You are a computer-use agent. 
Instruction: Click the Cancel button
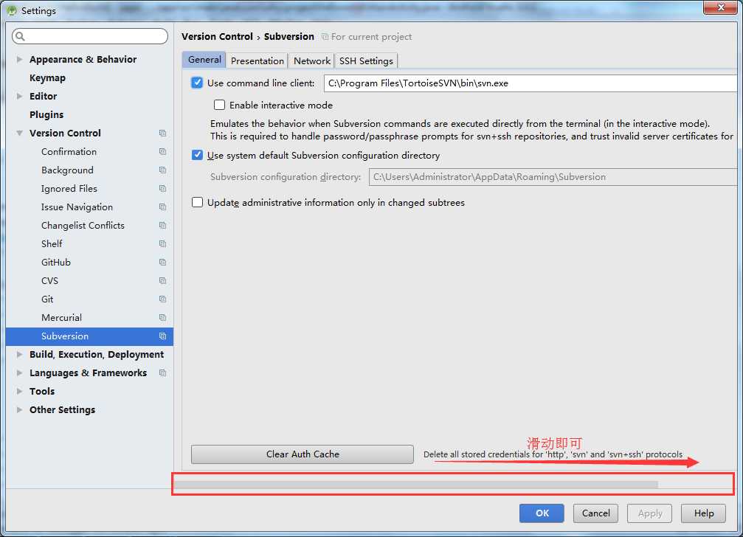595,513
